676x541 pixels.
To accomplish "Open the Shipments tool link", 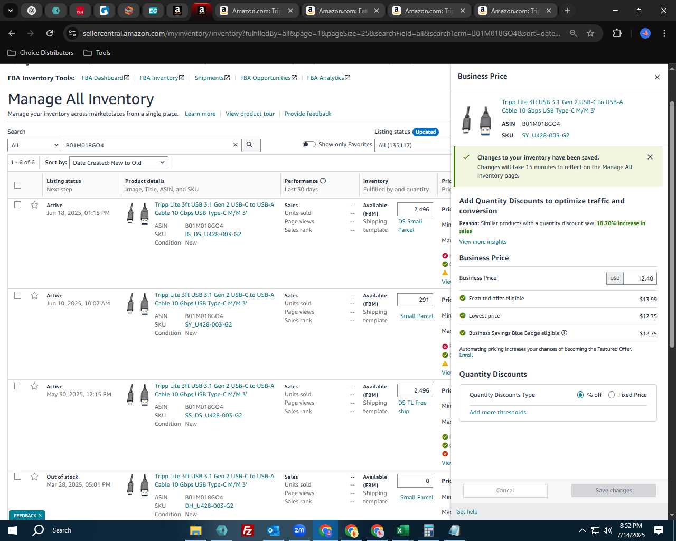I will coord(212,78).
